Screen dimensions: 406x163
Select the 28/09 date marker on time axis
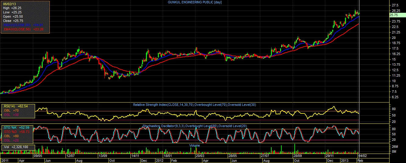(297, 156)
